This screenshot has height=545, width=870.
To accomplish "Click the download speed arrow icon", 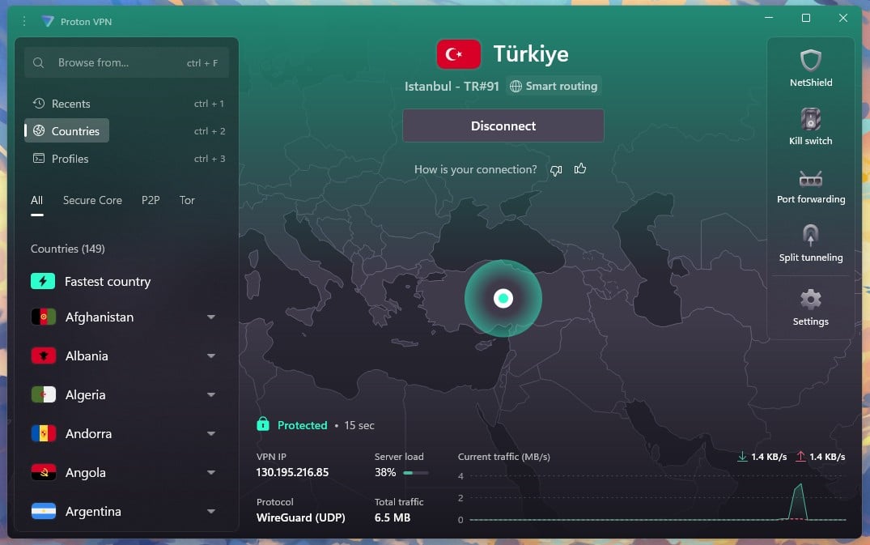I will tap(742, 457).
